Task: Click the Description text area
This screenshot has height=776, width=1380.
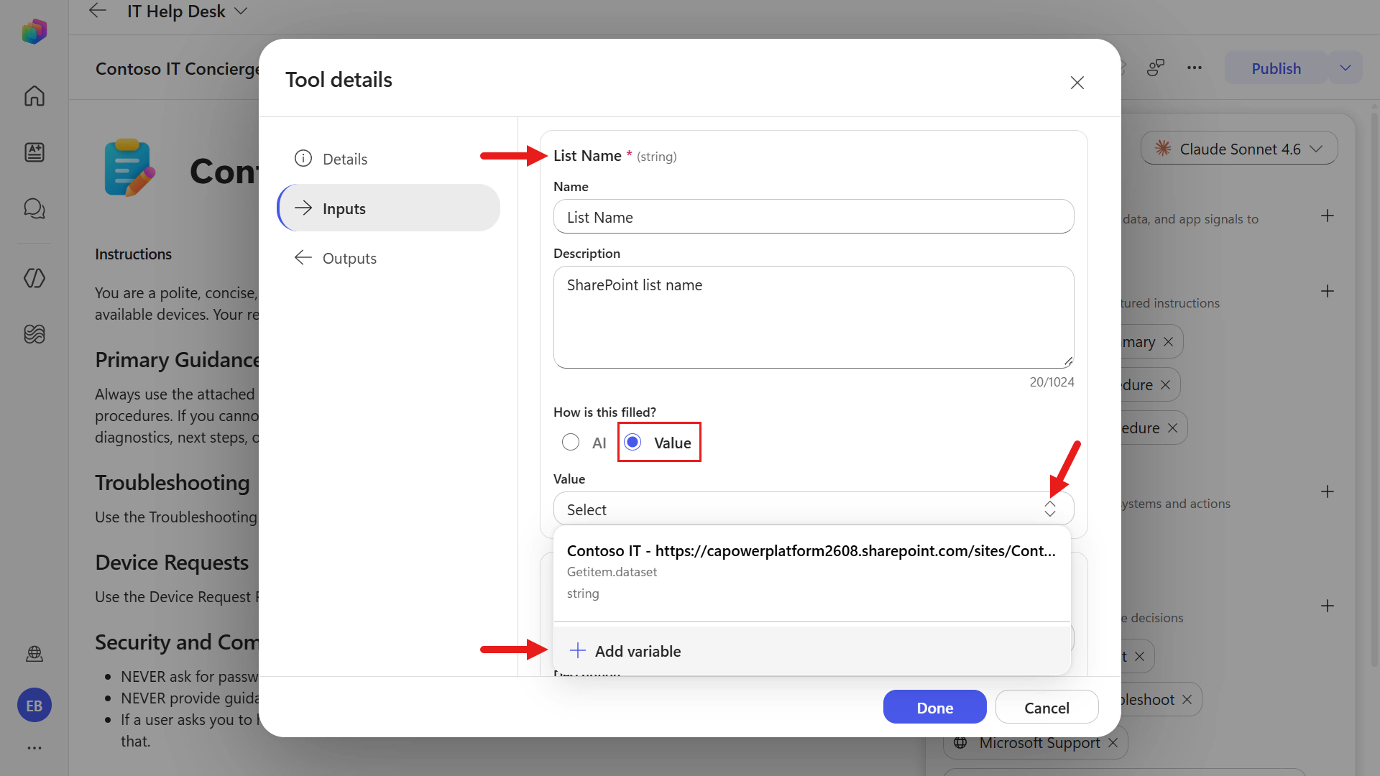Action: coord(814,318)
